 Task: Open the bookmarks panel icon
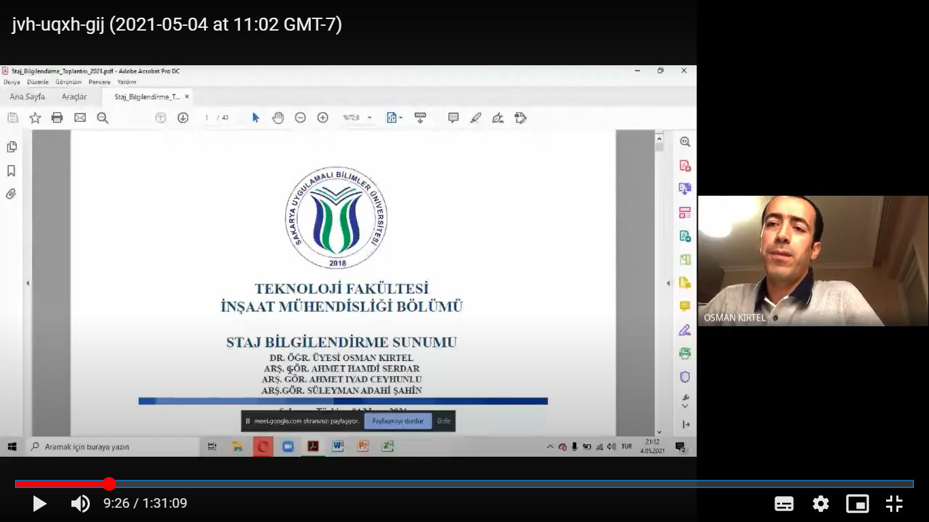pyautogui.click(x=11, y=171)
